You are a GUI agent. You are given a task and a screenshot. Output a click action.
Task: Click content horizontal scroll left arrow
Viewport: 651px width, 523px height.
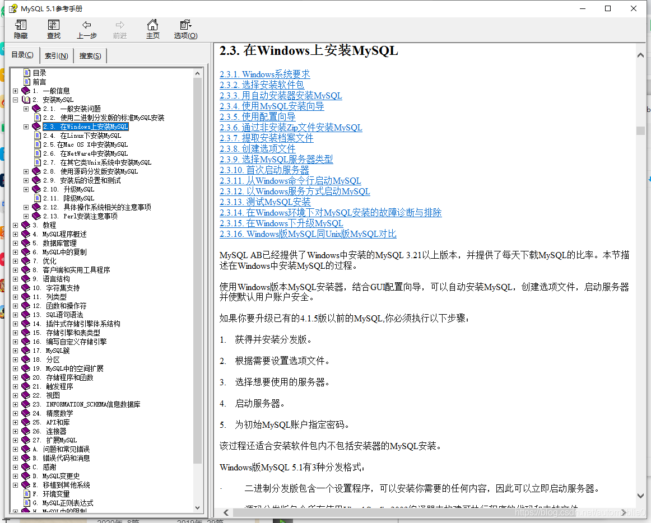226,512
